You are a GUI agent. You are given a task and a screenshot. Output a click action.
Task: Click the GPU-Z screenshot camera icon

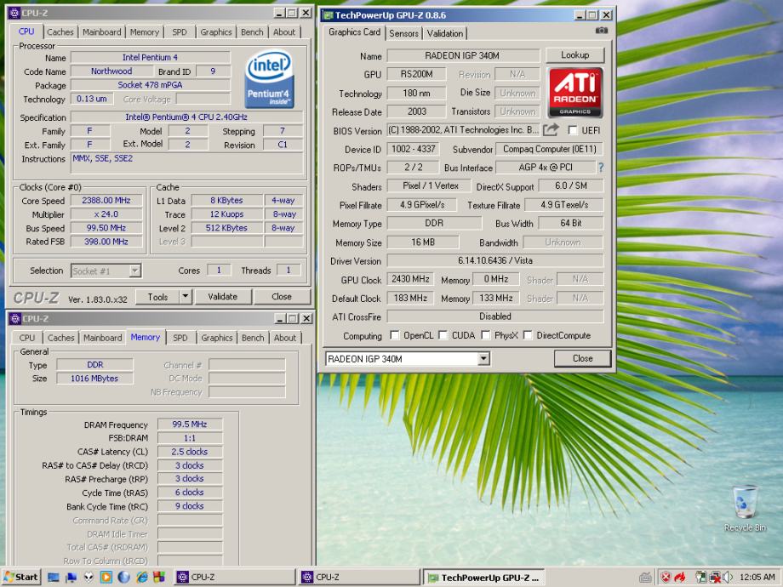pyautogui.click(x=602, y=31)
